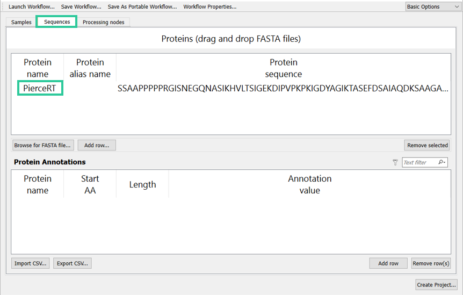The width and height of the screenshot is (463, 295).
Task: Open Workflow Properties
Action: (209, 7)
